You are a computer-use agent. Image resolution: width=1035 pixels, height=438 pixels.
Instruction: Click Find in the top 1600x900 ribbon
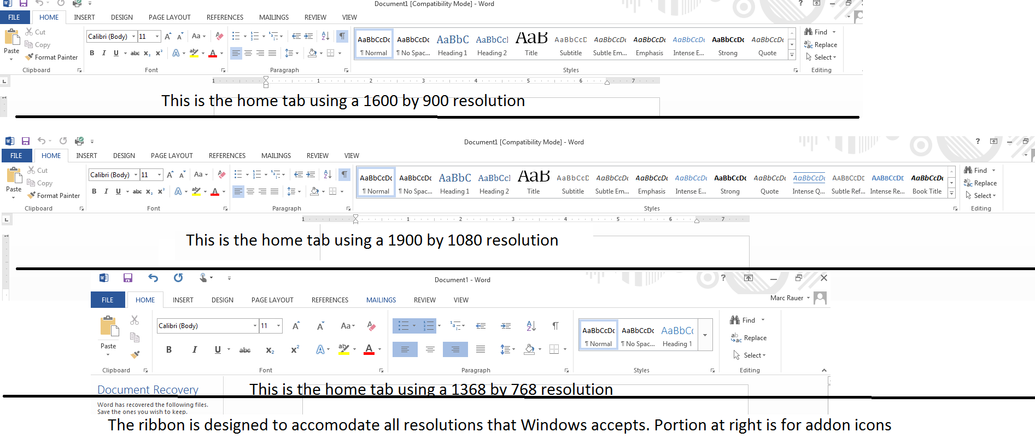click(x=816, y=32)
